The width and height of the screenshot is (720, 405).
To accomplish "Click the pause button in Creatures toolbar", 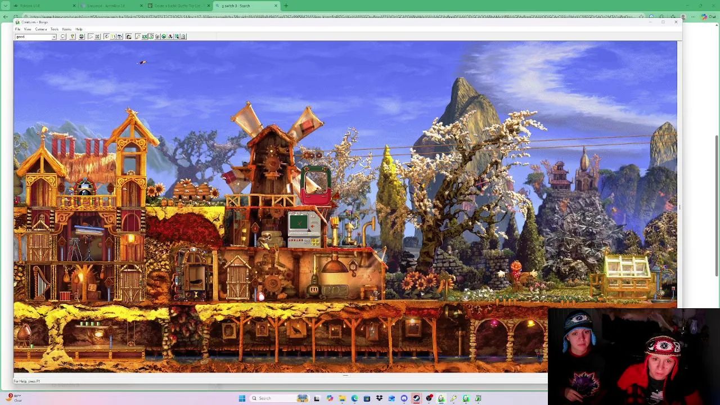I will coord(97,37).
